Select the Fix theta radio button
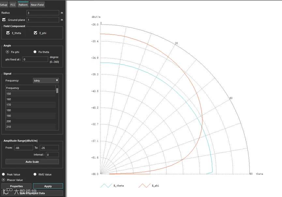Image resolution: width=282 pixels, height=197 pixels. (x=35, y=52)
